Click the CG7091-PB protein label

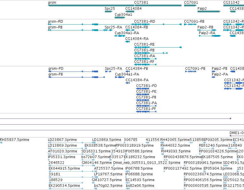(x=195, y=69)
